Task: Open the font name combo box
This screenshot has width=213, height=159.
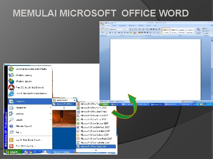Action: click(x=117, y=29)
